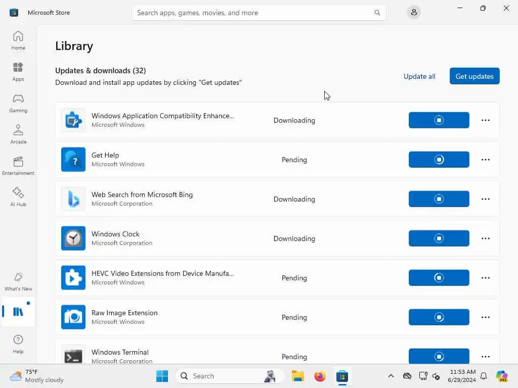Launch Firefox from the taskbar

320,376
